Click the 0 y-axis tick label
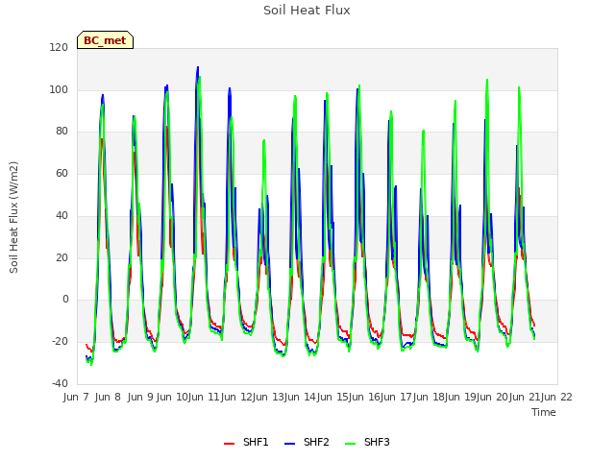Viewport: 615px width, 461px height. (65, 299)
